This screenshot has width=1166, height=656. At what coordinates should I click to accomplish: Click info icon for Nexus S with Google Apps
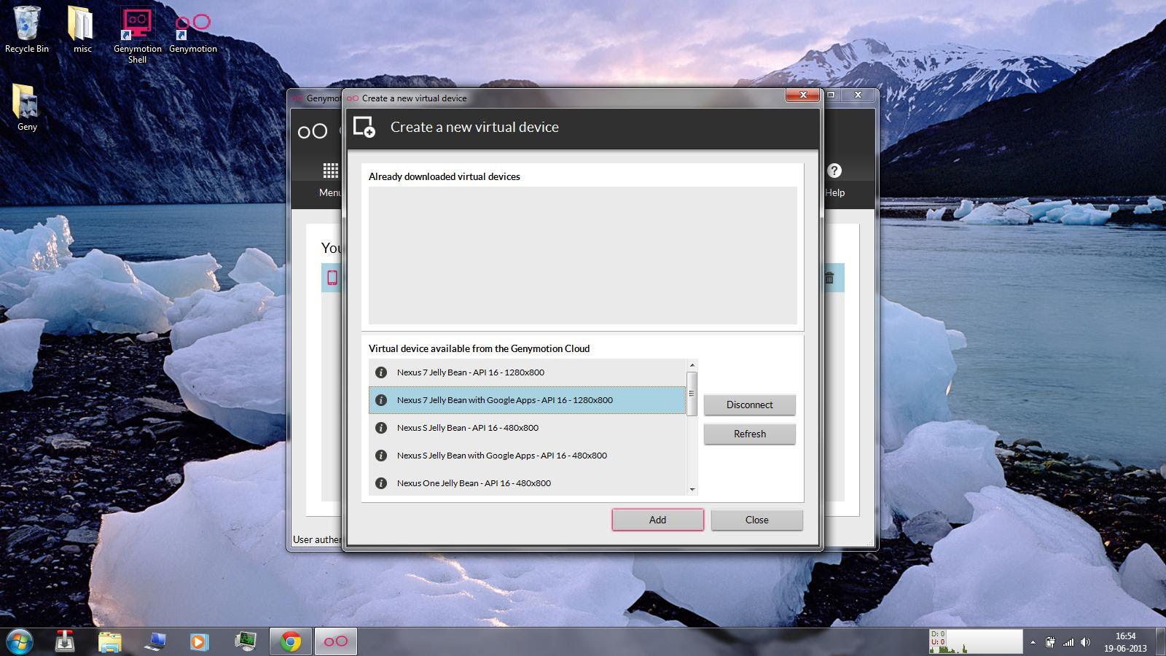pyautogui.click(x=380, y=456)
